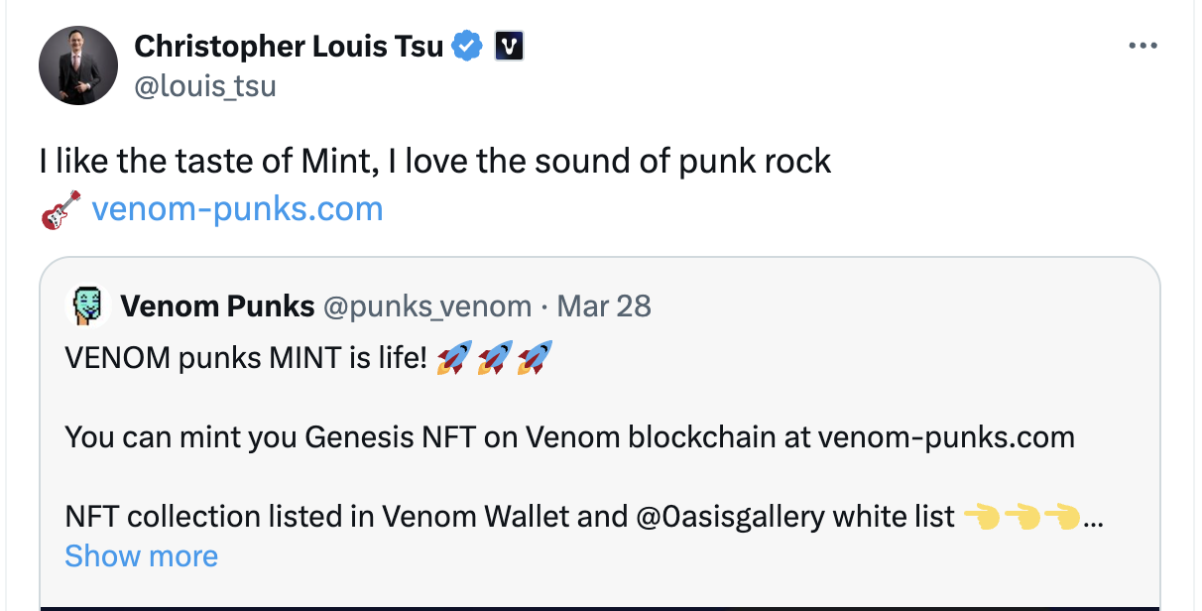Click the @louis_tsu handle

[x=207, y=85]
